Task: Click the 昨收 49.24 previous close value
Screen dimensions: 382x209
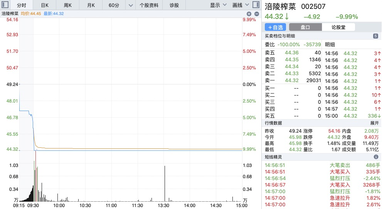Action: [295, 131]
